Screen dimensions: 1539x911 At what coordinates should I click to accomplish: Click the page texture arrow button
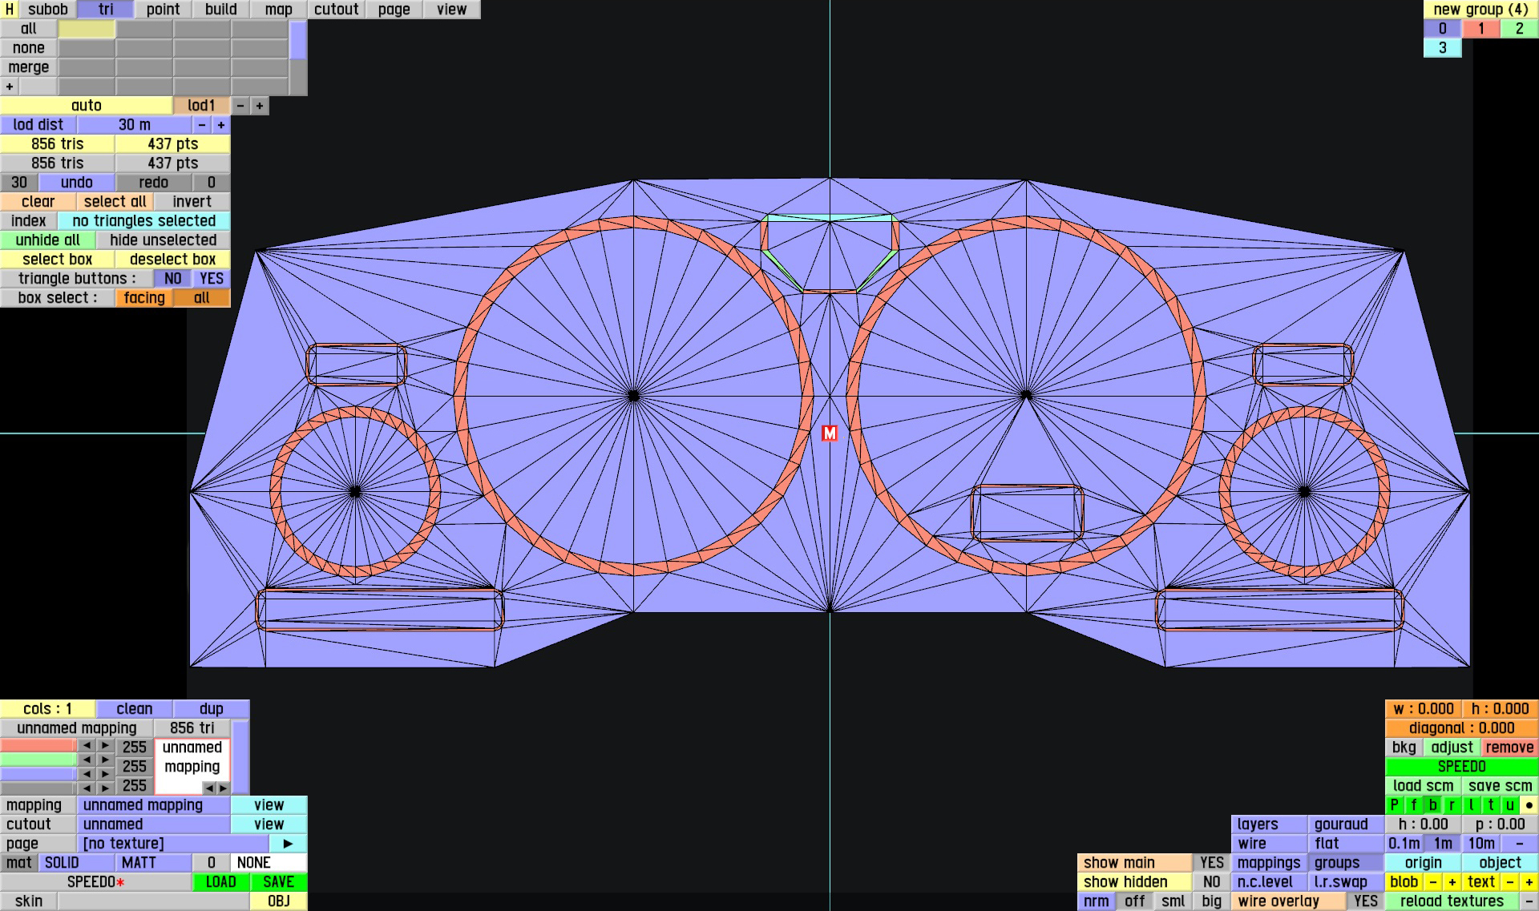coord(288,844)
